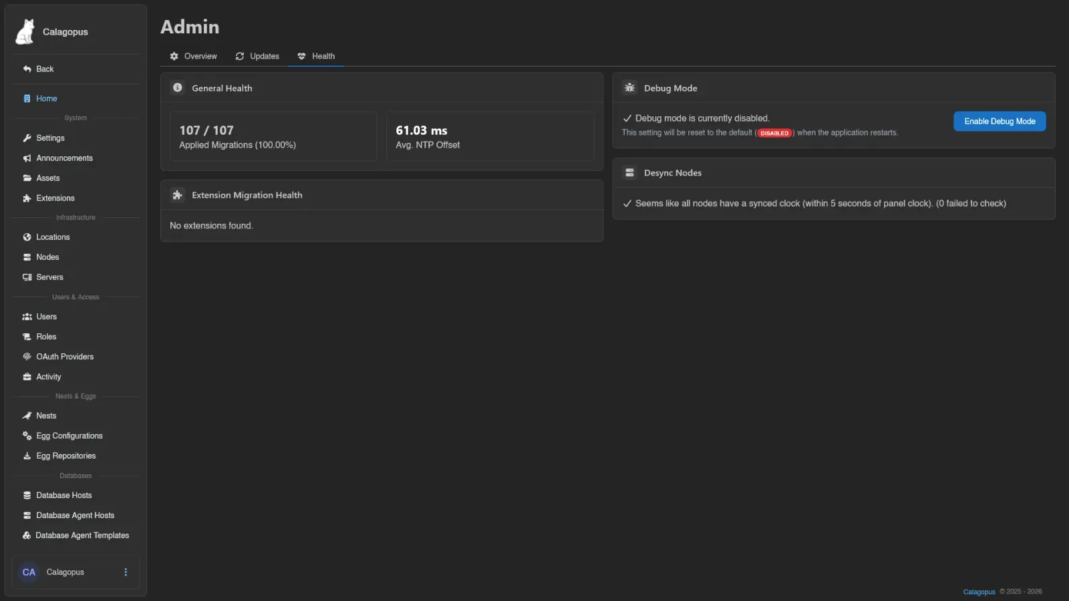
Task: Open Egg Repositories page
Action: coord(75,455)
